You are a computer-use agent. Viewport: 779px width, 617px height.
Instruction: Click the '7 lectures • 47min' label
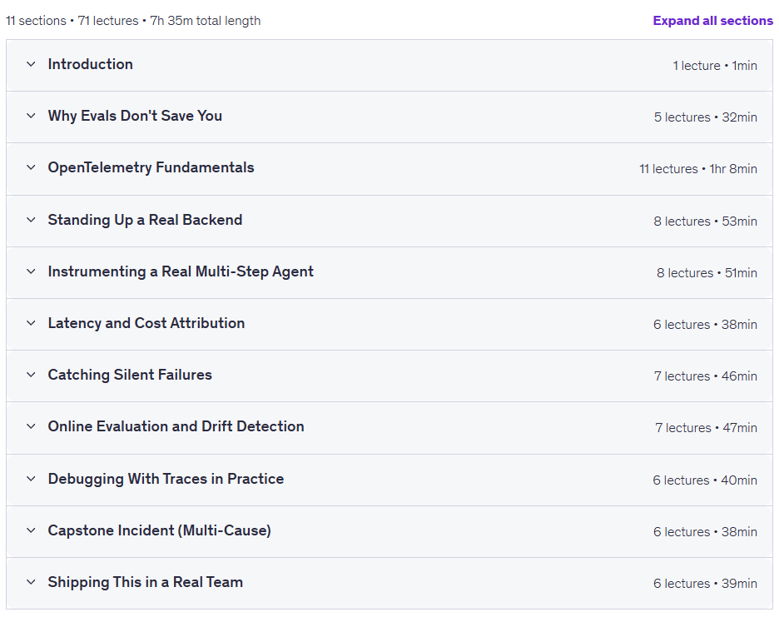706,428
